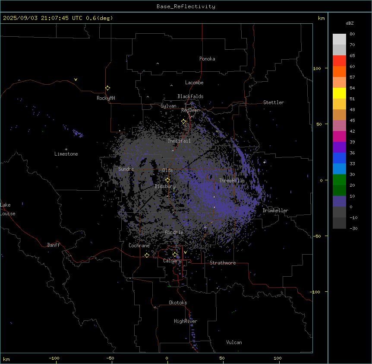The height and width of the screenshot is (364, 372).
Task: Click the green 30 dBZ color swatch
Action: tap(339, 180)
